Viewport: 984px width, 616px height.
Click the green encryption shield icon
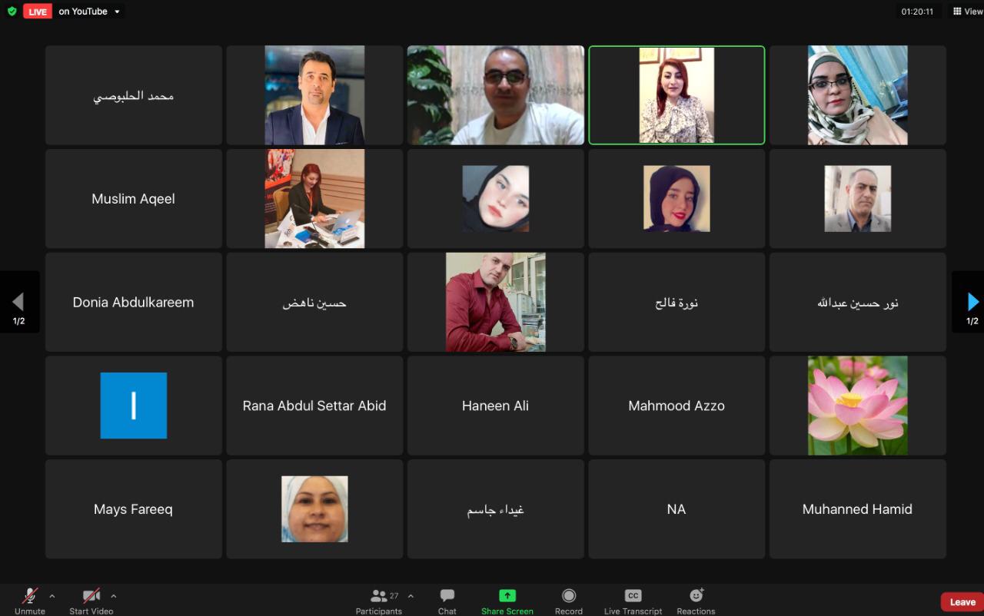click(12, 12)
